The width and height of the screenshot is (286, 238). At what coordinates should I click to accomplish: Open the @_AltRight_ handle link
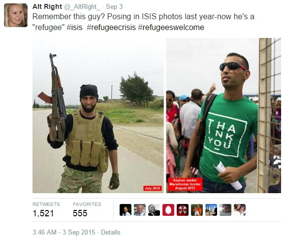(82, 7)
